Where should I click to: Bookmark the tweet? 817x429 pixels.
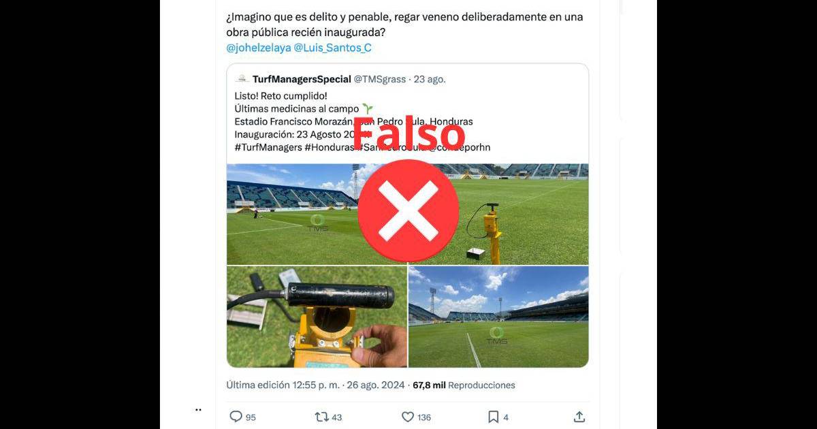click(493, 417)
